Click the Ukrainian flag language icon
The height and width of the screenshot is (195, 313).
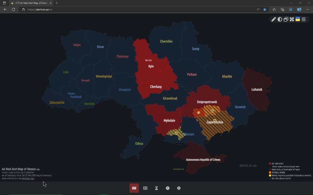(x=298, y=19)
